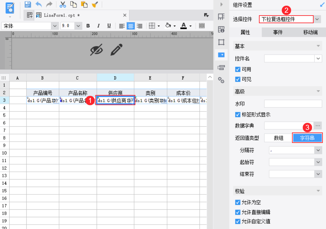Select the 产品编号 header cell

click(x=43, y=93)
